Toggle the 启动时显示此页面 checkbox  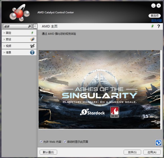pyautogui.click(x=65, y=142)
